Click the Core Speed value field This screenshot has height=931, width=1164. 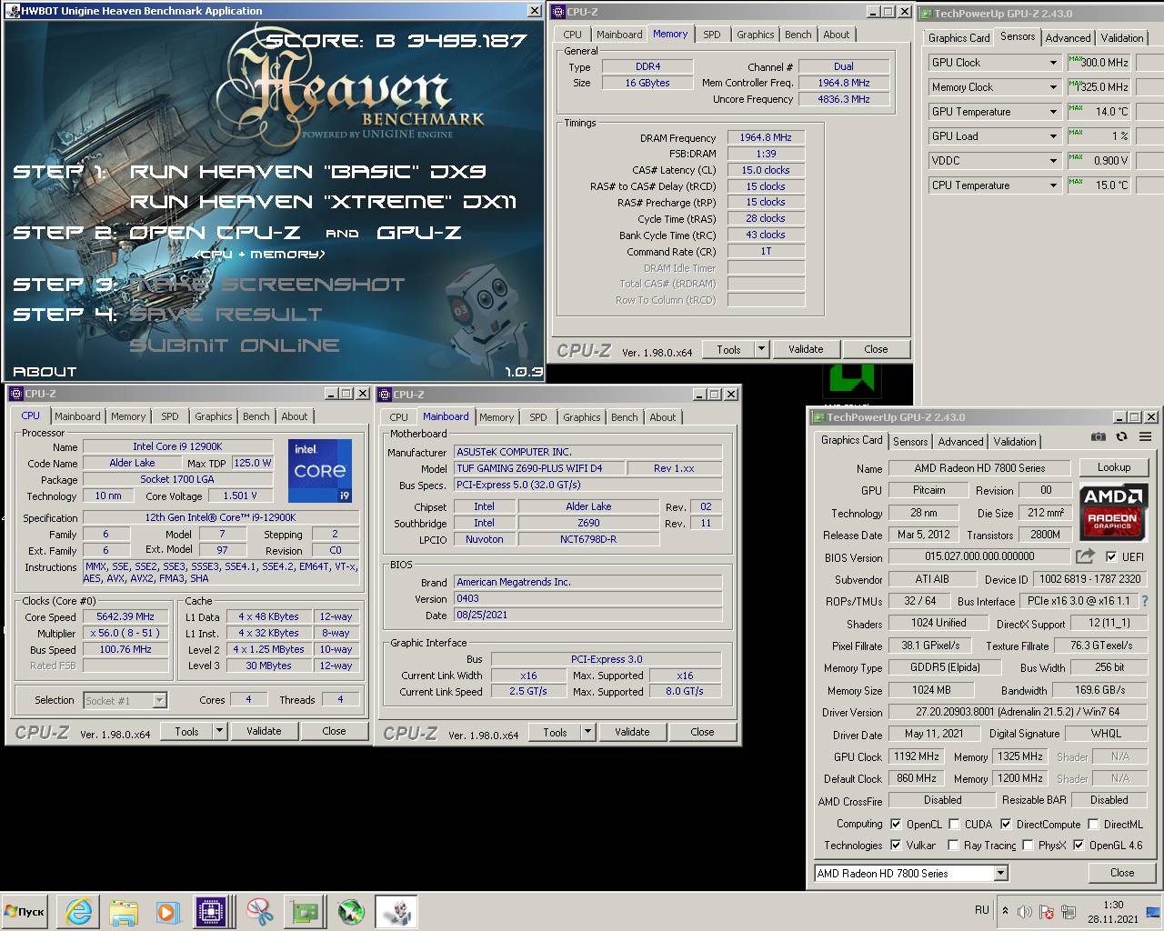[x=125, y=616]
